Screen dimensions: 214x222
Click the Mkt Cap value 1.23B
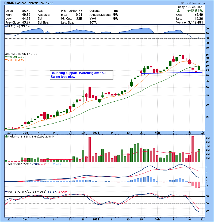[78, 18]
